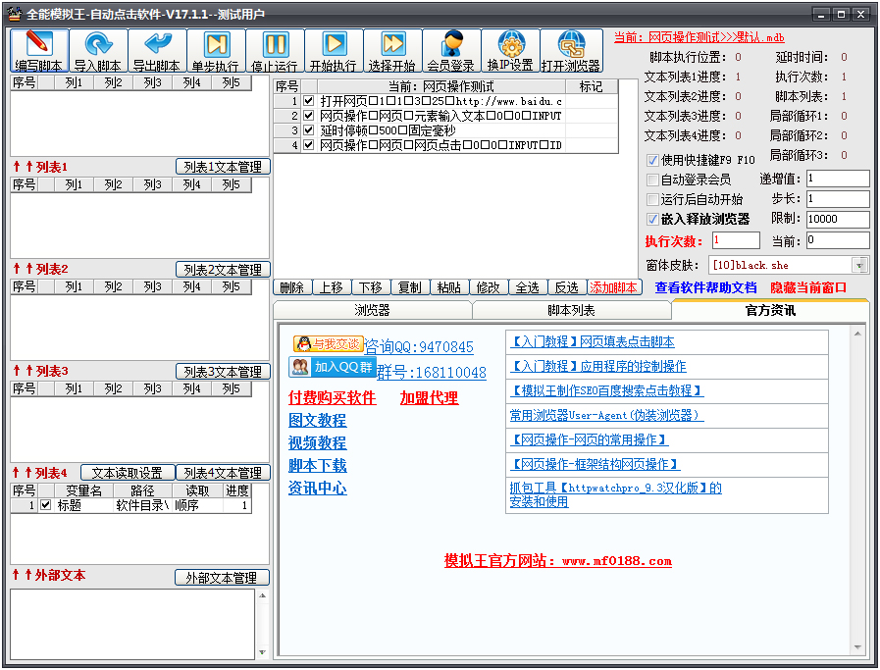Open 【入门教程】网页填表点击脚本 link
Viewport: 880px width, 670px height.
pyautogui.click(x=593, y=341)
